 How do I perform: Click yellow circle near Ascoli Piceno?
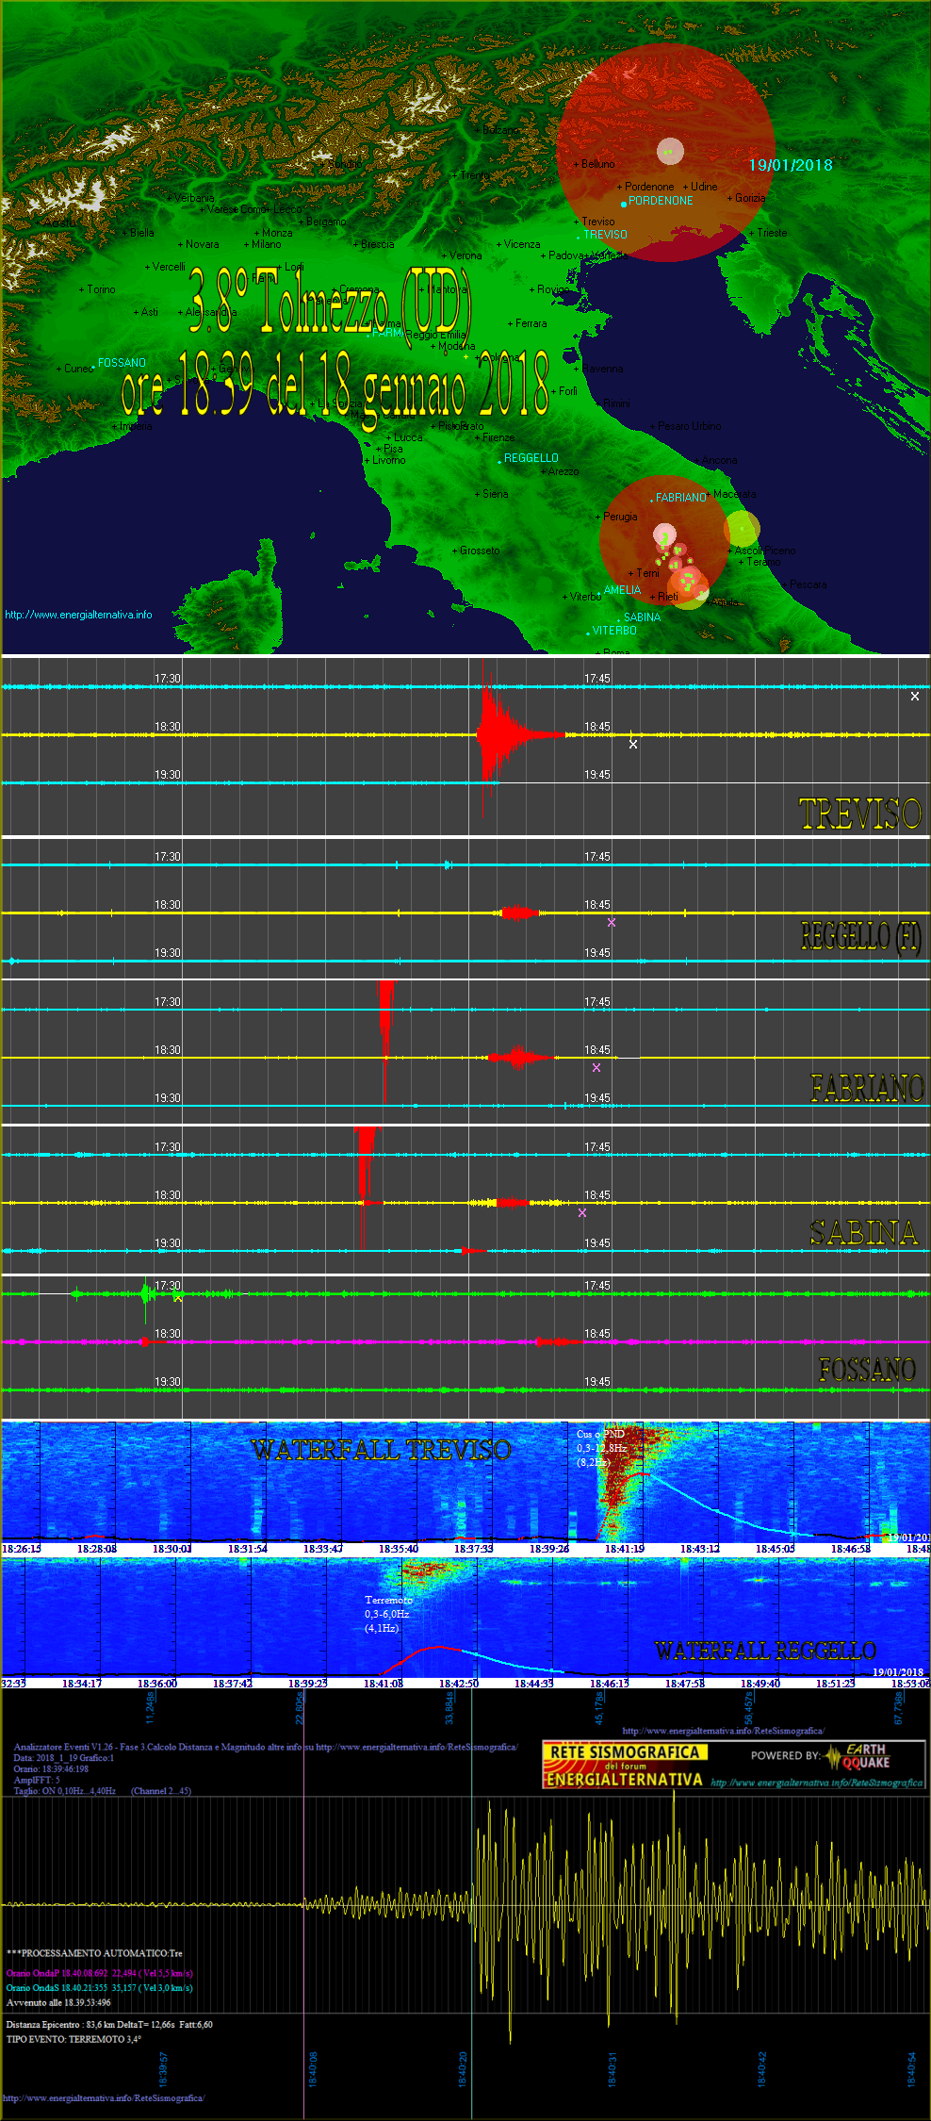tap(742, 530)
